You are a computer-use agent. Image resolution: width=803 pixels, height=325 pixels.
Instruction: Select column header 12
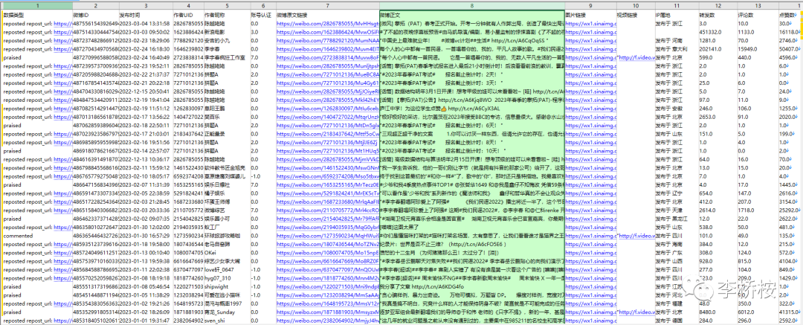[x=718, y=5]
